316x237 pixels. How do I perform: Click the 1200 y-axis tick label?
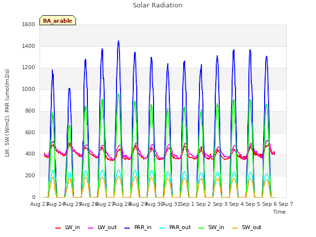click(x=29, y=68)
